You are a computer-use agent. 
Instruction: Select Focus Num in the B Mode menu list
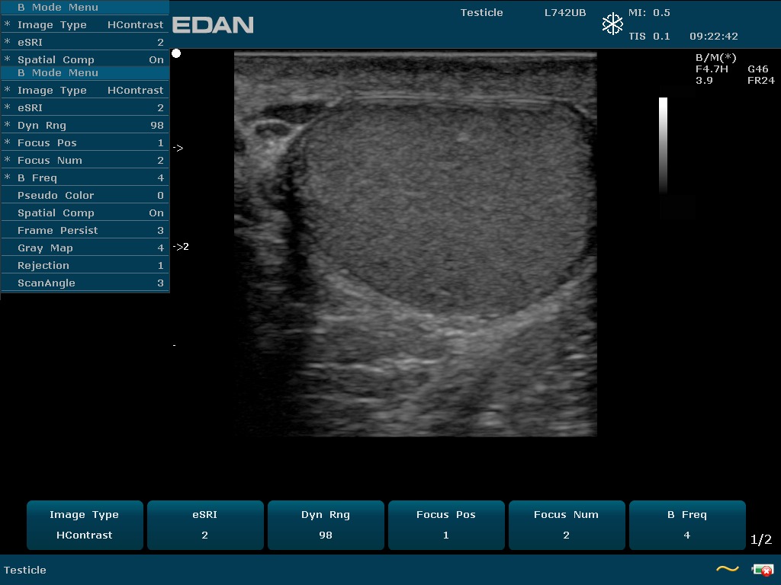tap(85, 161)
